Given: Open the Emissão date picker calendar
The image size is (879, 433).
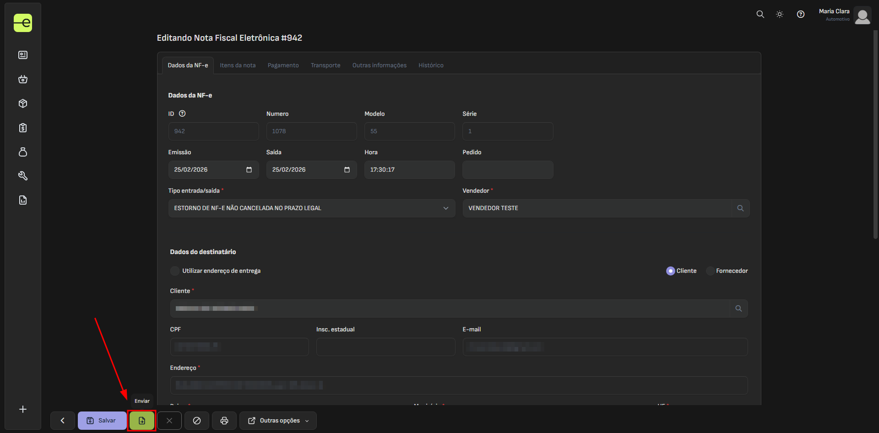Looking at the screenshot, I should 249,170.
